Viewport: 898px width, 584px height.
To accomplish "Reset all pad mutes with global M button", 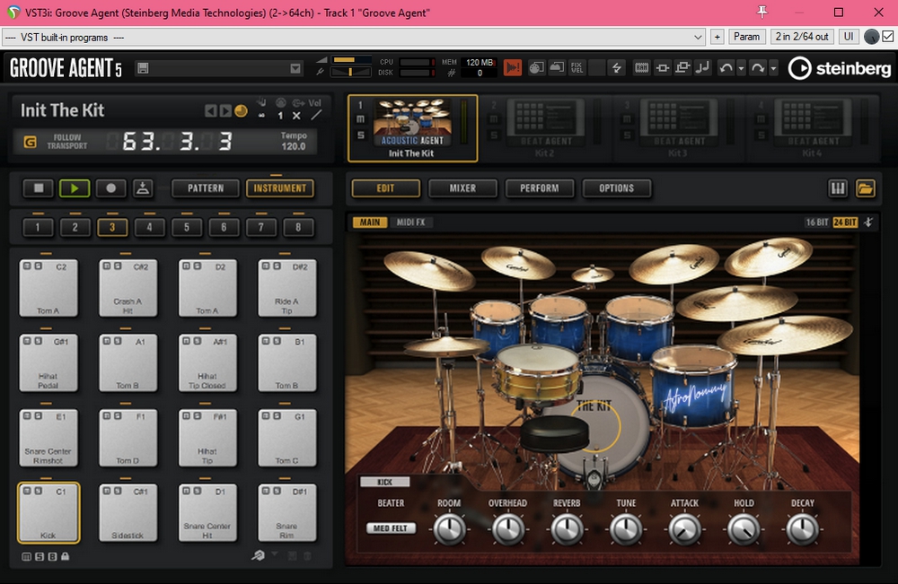I will tap(26, 556).
